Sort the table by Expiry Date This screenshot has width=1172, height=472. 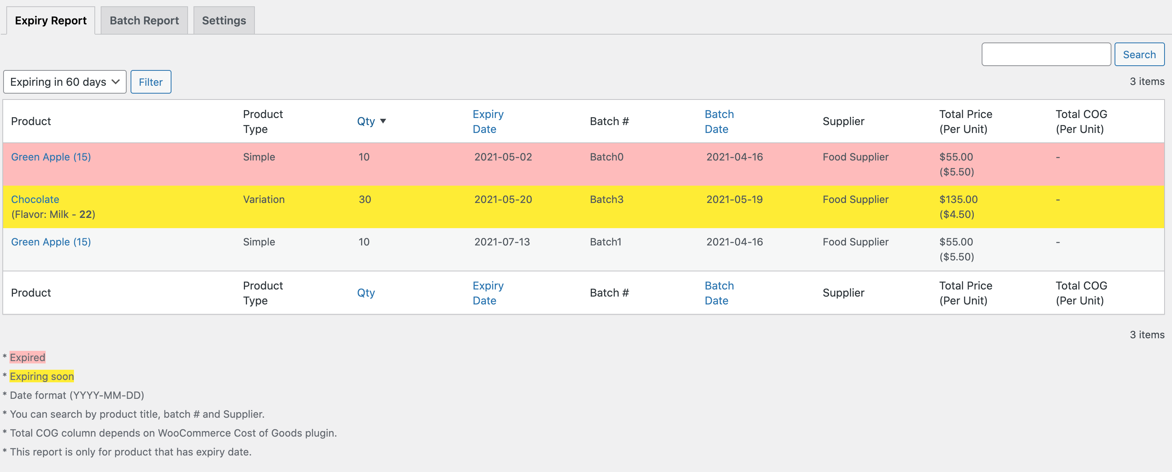click(x=488, y=122)
